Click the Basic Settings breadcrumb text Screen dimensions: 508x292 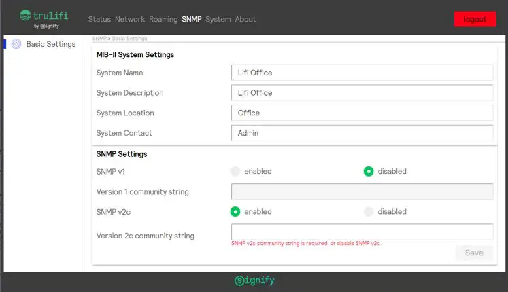[130, 39]
